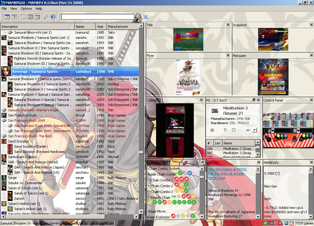314x226 pixels.
Task: Close the History panel
Action: pyautogui.click(x=259, y=162)
